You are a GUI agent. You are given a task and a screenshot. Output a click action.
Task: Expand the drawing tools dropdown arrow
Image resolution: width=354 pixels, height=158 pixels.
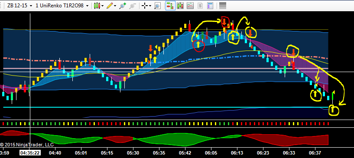click(x=115, y=6)
